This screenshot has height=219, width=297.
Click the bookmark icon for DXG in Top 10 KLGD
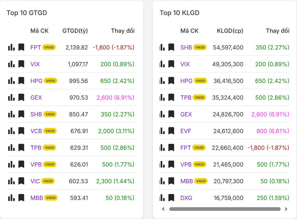[171, 198]
